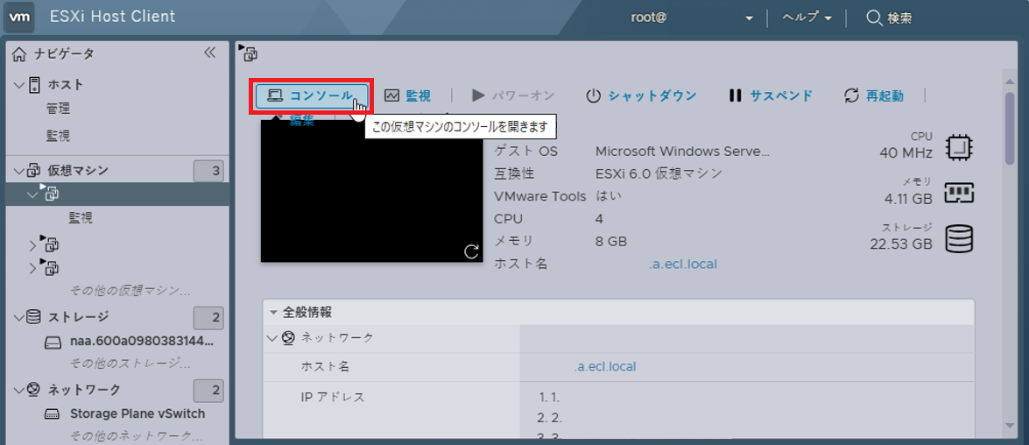The width and height of the screenshot is (1029, 445).
Task: Collapse the ホスト tree node
Action: click(x=18, y=85)
